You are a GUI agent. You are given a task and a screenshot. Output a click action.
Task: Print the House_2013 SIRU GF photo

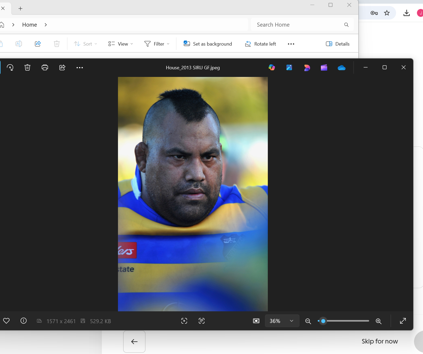[x=45, y=67]
